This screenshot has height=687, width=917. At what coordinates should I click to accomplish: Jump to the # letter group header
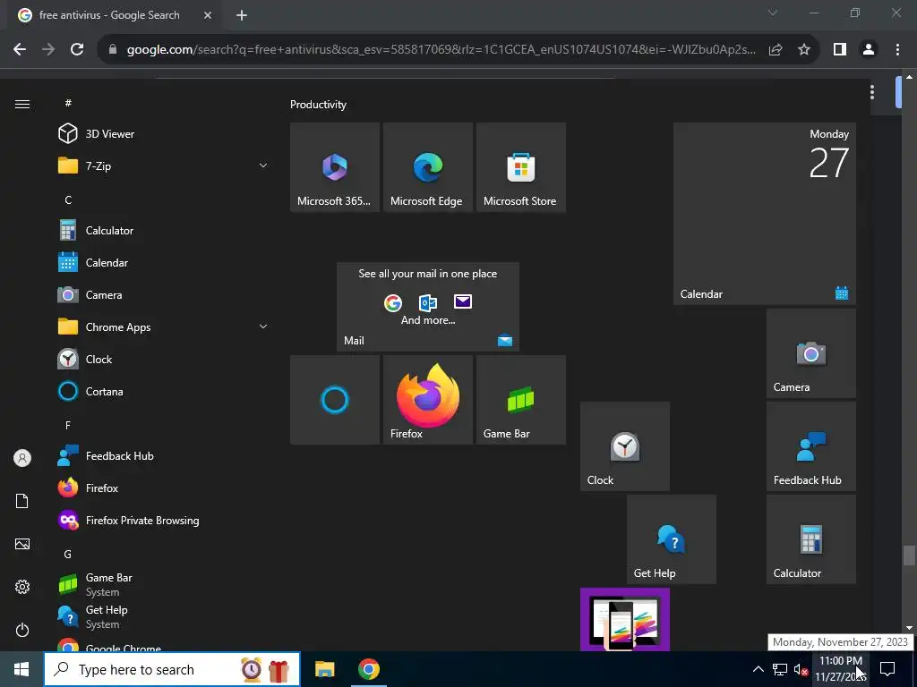tap(68, 103)
